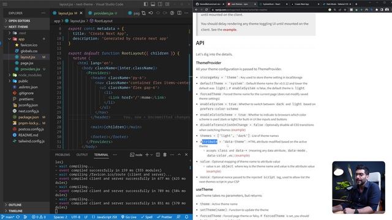This screenshot has width=392, height=220.
Task: Open customize layout icon in title bar
Action: pyautogui.click(x=167, y=4)
